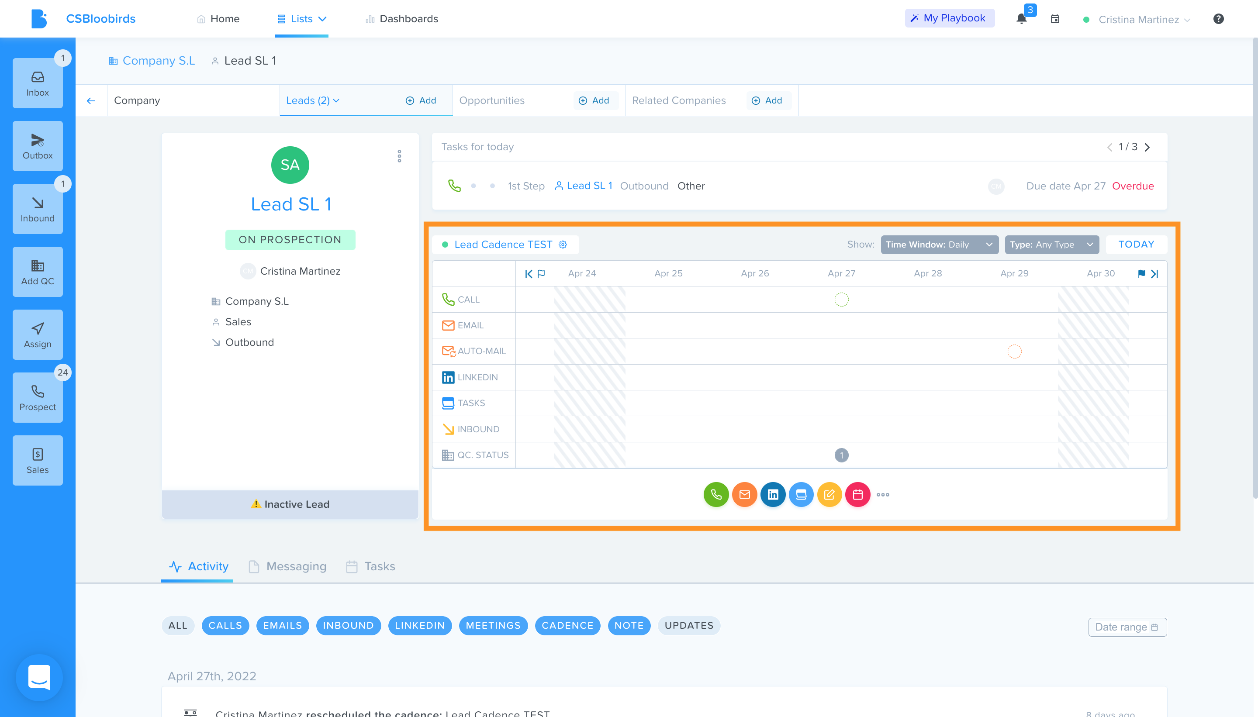Jump to cadence end with last-step arrow
Screen dimensions: 1258x717
pos(1154,274)
